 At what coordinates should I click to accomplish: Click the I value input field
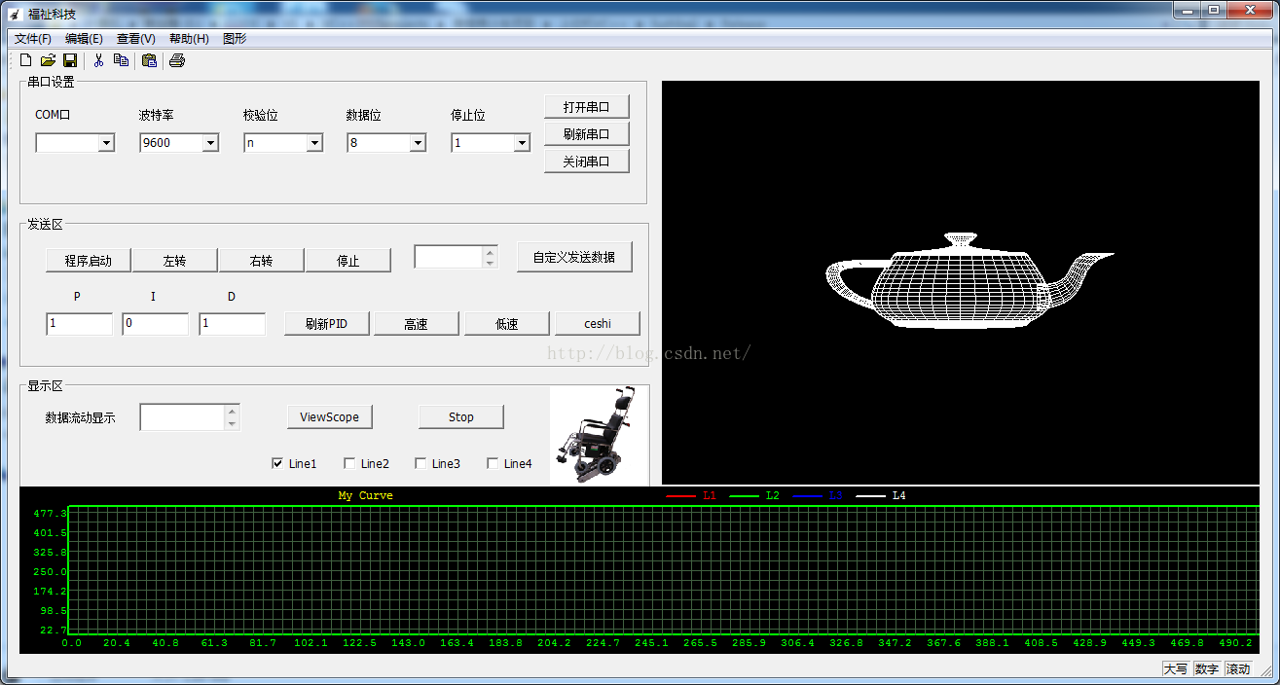(x=155, y=324)
